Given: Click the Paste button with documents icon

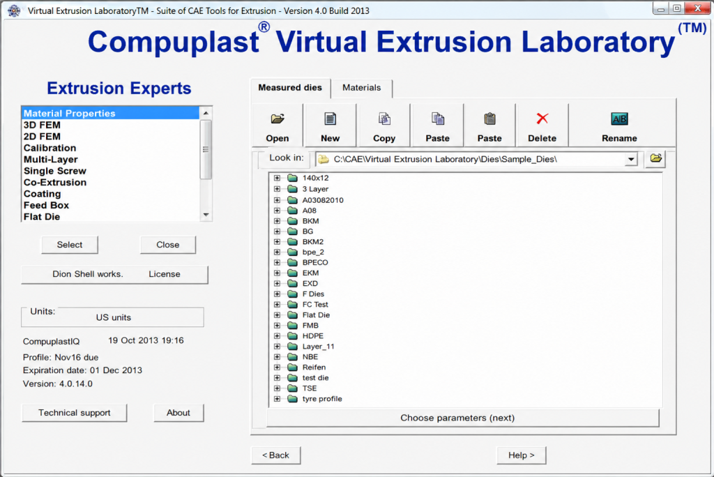Looking at the screenshot, I should tap(438, 119).
